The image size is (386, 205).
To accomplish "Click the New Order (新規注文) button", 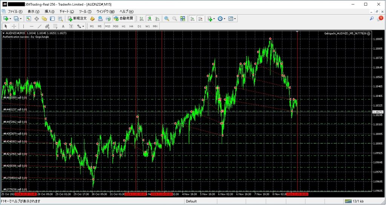I will coord(77,18).
